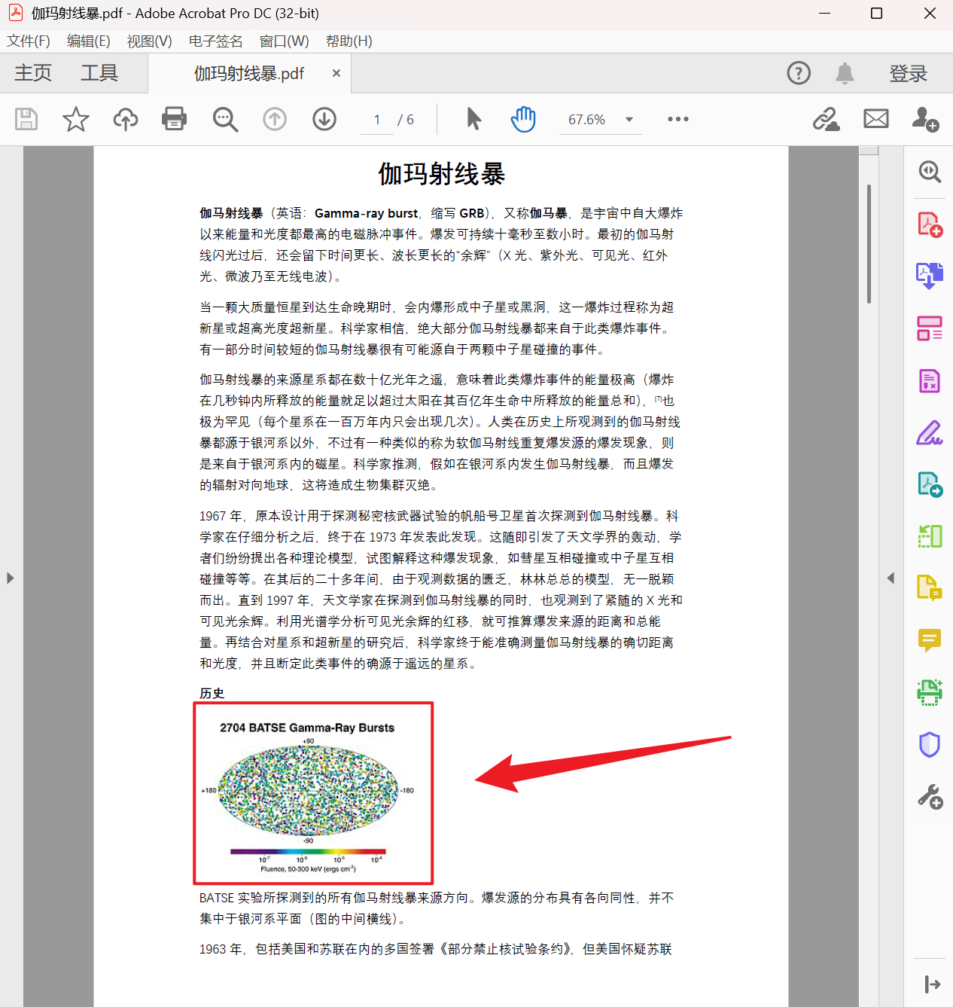
Task: Open the 文件(F) menu
Action: pos(29,41)
